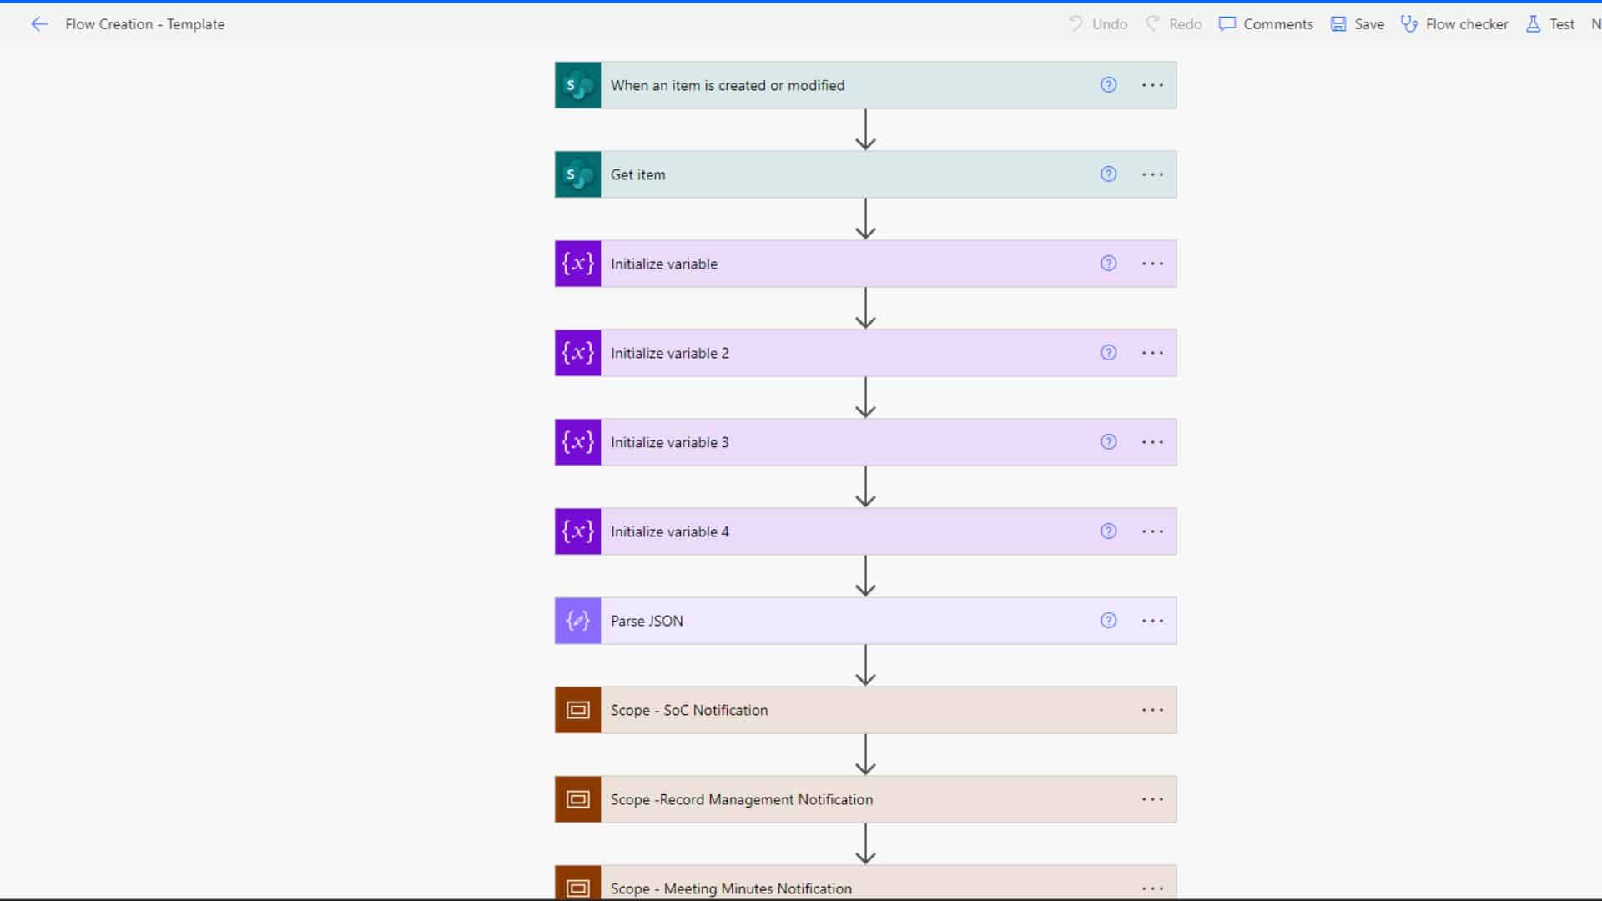Open help for Initialize variable 2
1602x901 pixels.
click(x=1108, y=352)
